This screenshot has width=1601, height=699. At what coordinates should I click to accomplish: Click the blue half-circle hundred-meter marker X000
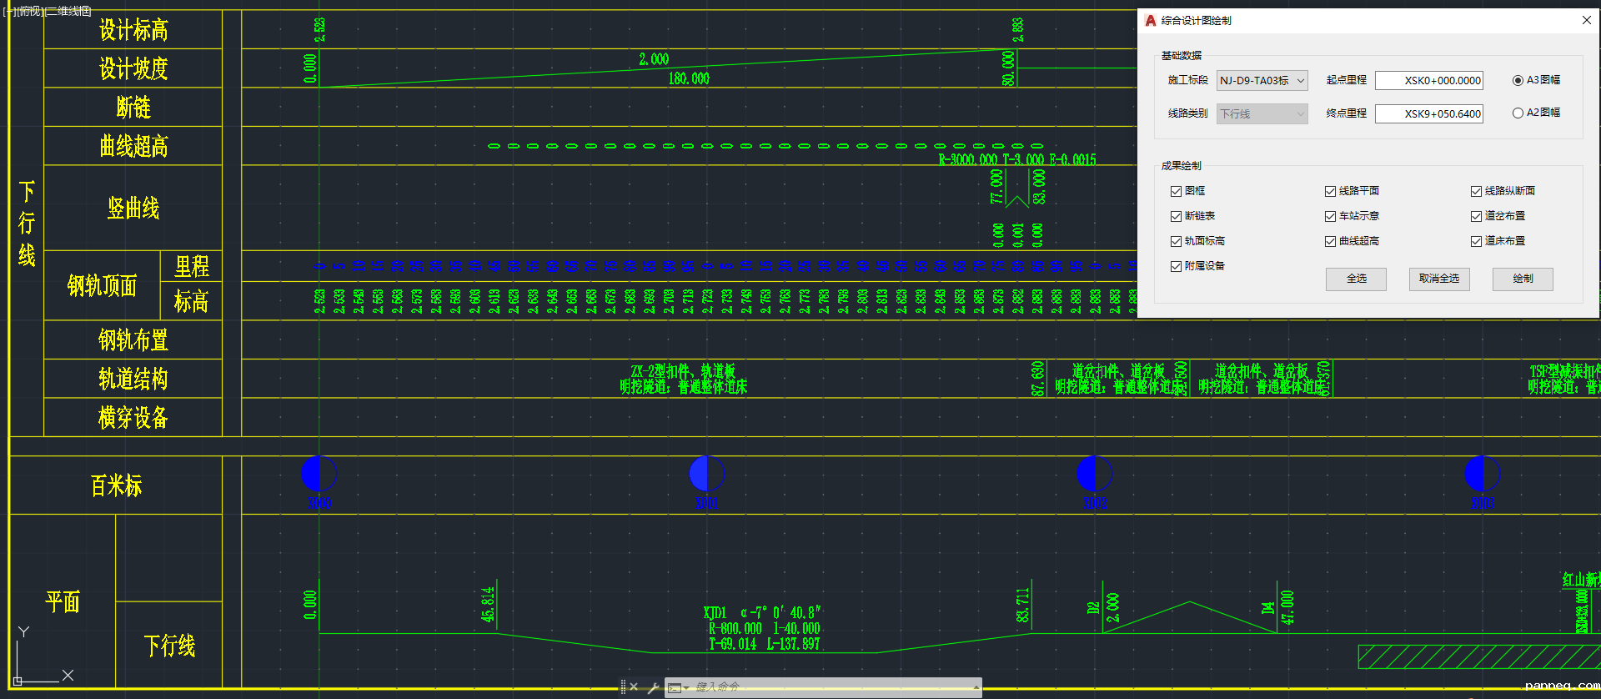point(319,474)
